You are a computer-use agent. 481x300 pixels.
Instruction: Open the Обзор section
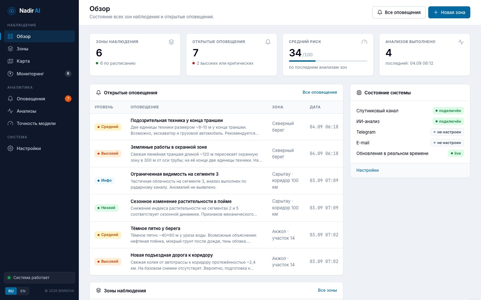click(39, 36)
